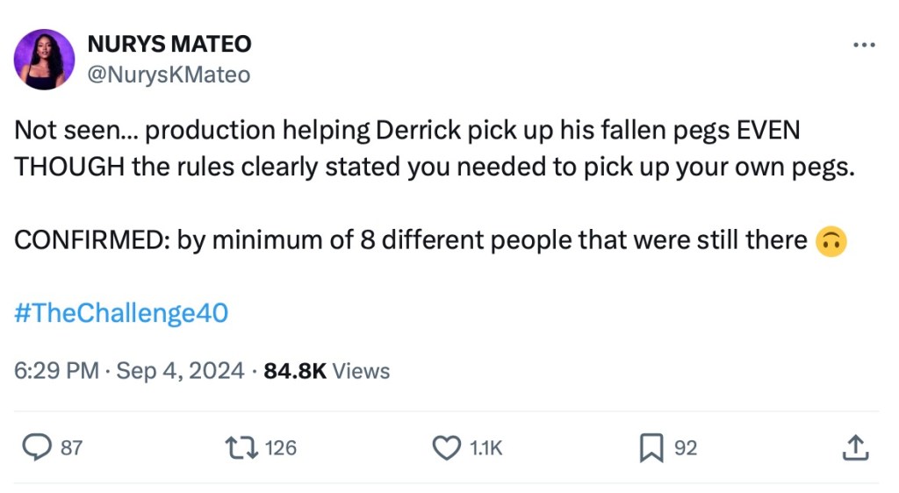The image size is (899, 493).
Task: View the 84.8K Views analytics
Action: [x=327, y=371]
